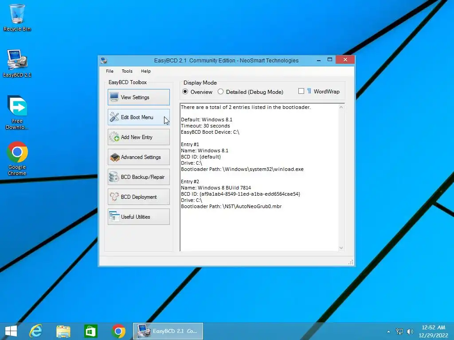This screenshot has width=454, height=340.
Task: Launch Chrome from the taskbar
Action: tap(118, 331)
